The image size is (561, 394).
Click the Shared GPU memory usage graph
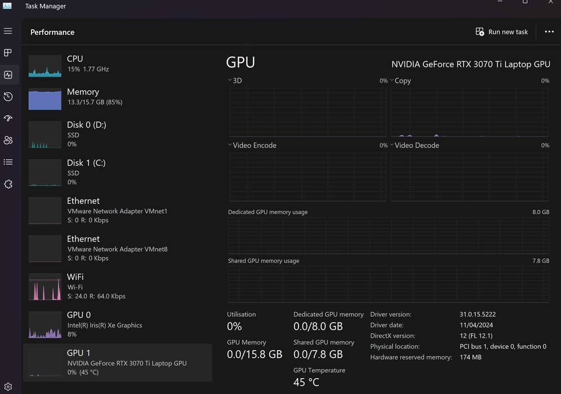tap(389, 284)
